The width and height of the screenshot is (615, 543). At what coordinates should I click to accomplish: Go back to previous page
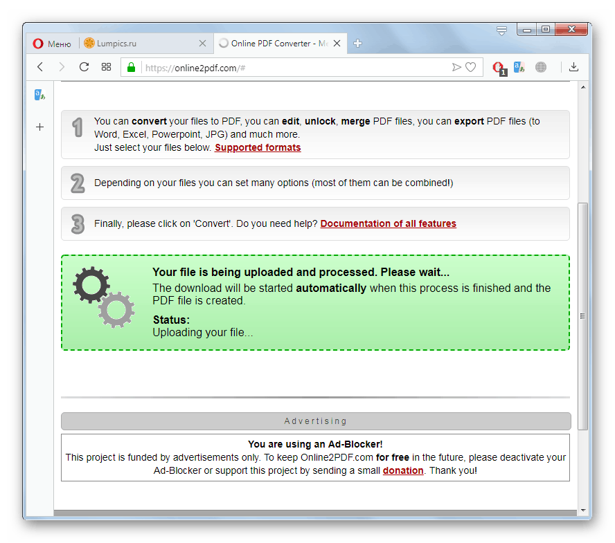[x=40, y=67]
